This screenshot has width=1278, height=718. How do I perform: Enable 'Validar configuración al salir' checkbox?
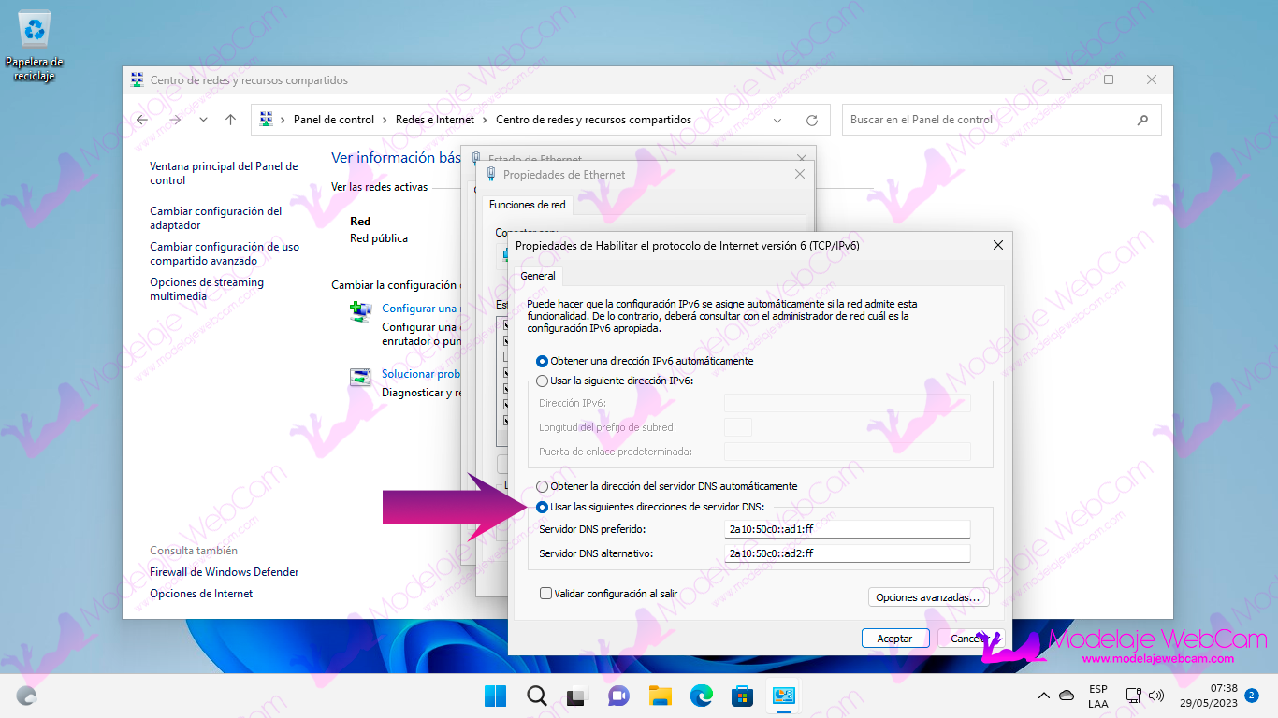[x=546, y=594]
